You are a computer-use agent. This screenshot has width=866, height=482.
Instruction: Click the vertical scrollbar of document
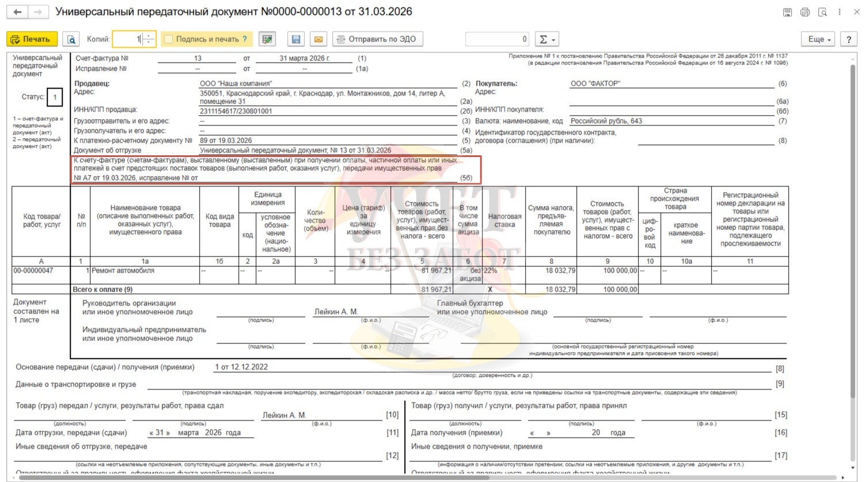pyautogui.click(x=853, y=230)
